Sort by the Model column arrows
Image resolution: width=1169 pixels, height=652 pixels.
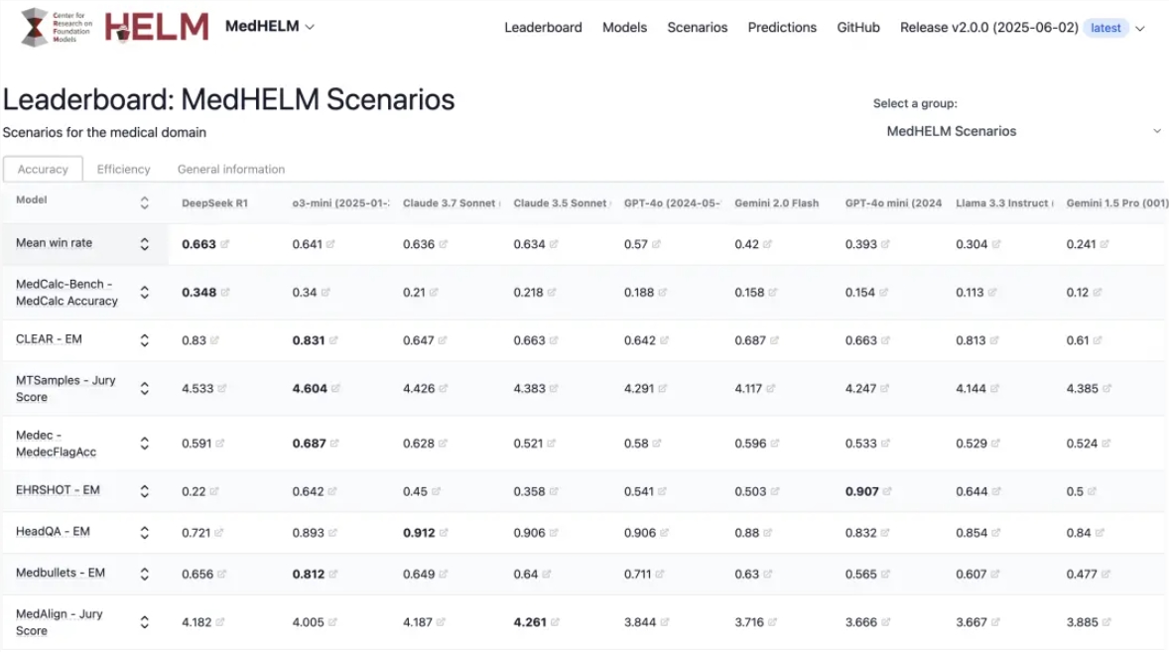point(144,202)
